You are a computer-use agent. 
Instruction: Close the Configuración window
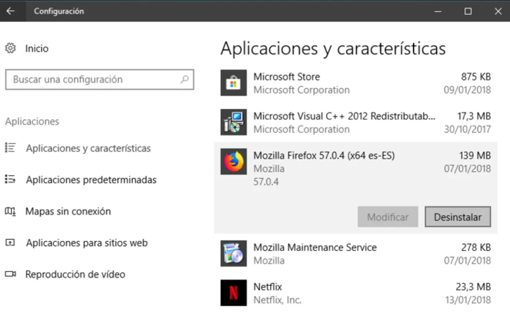[x=498, y=11]
